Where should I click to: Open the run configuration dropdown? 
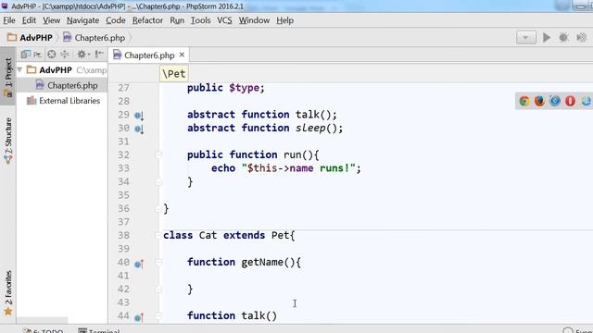click(526, 37)
